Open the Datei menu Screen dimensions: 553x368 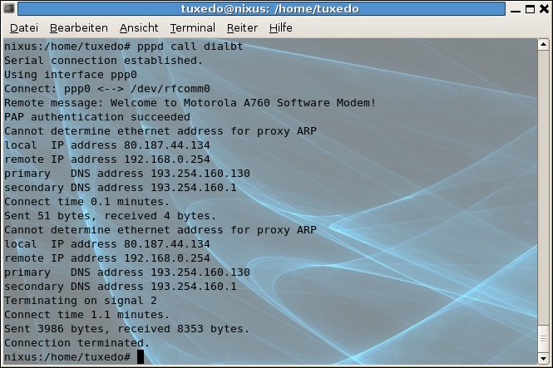point(23,27)
